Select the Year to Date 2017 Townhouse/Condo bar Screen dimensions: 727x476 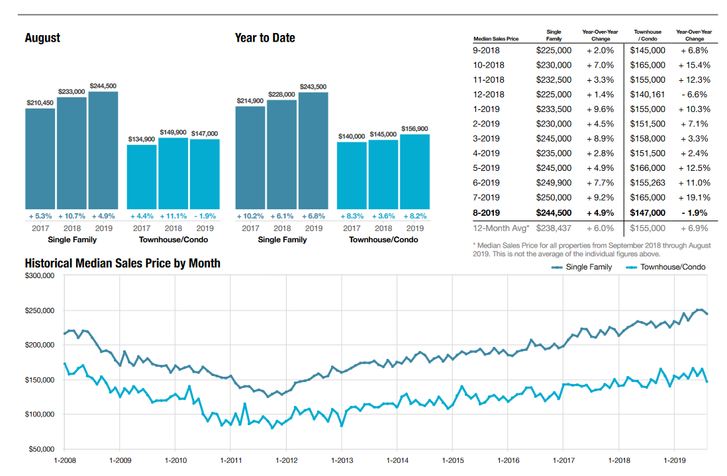352,175
